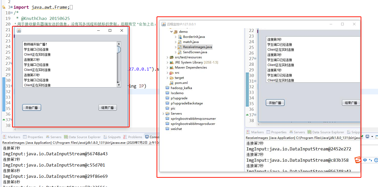
Task: Expand the JRE System Library node
Action: pyautogui.click(x=168, y=62)
